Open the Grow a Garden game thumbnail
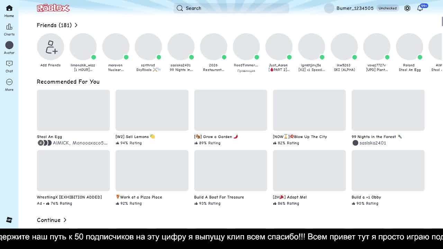 (230, 110)
